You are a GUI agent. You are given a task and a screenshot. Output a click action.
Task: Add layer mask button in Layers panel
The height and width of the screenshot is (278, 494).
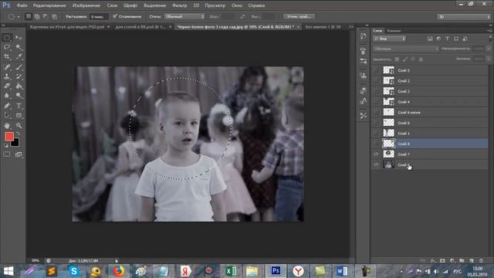pos(442,261)
